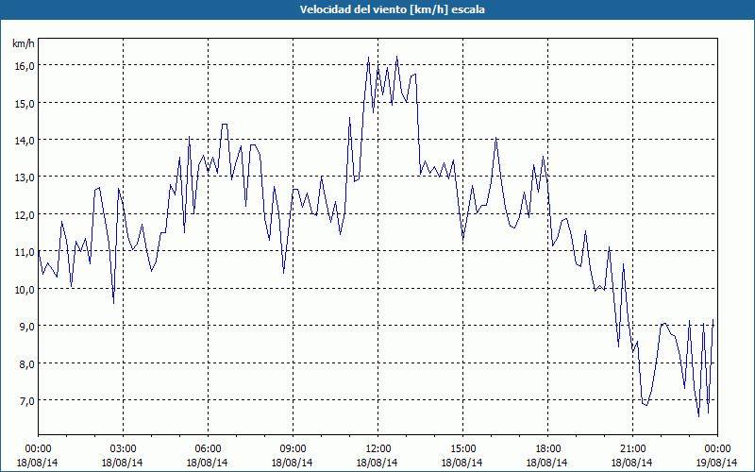The width and height of the screenshot is (755, 472).
Task: Click the 12:00 time axis label
Action: coord(378,449)
